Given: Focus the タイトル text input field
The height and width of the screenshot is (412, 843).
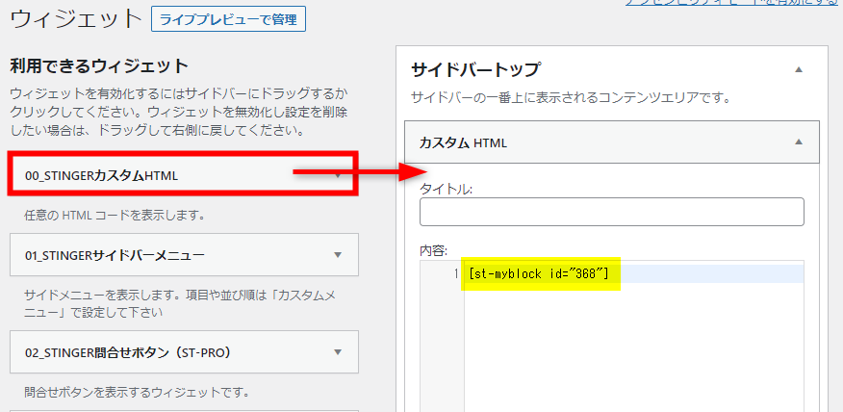Looking at the screenshot, I should click(611, 212).
